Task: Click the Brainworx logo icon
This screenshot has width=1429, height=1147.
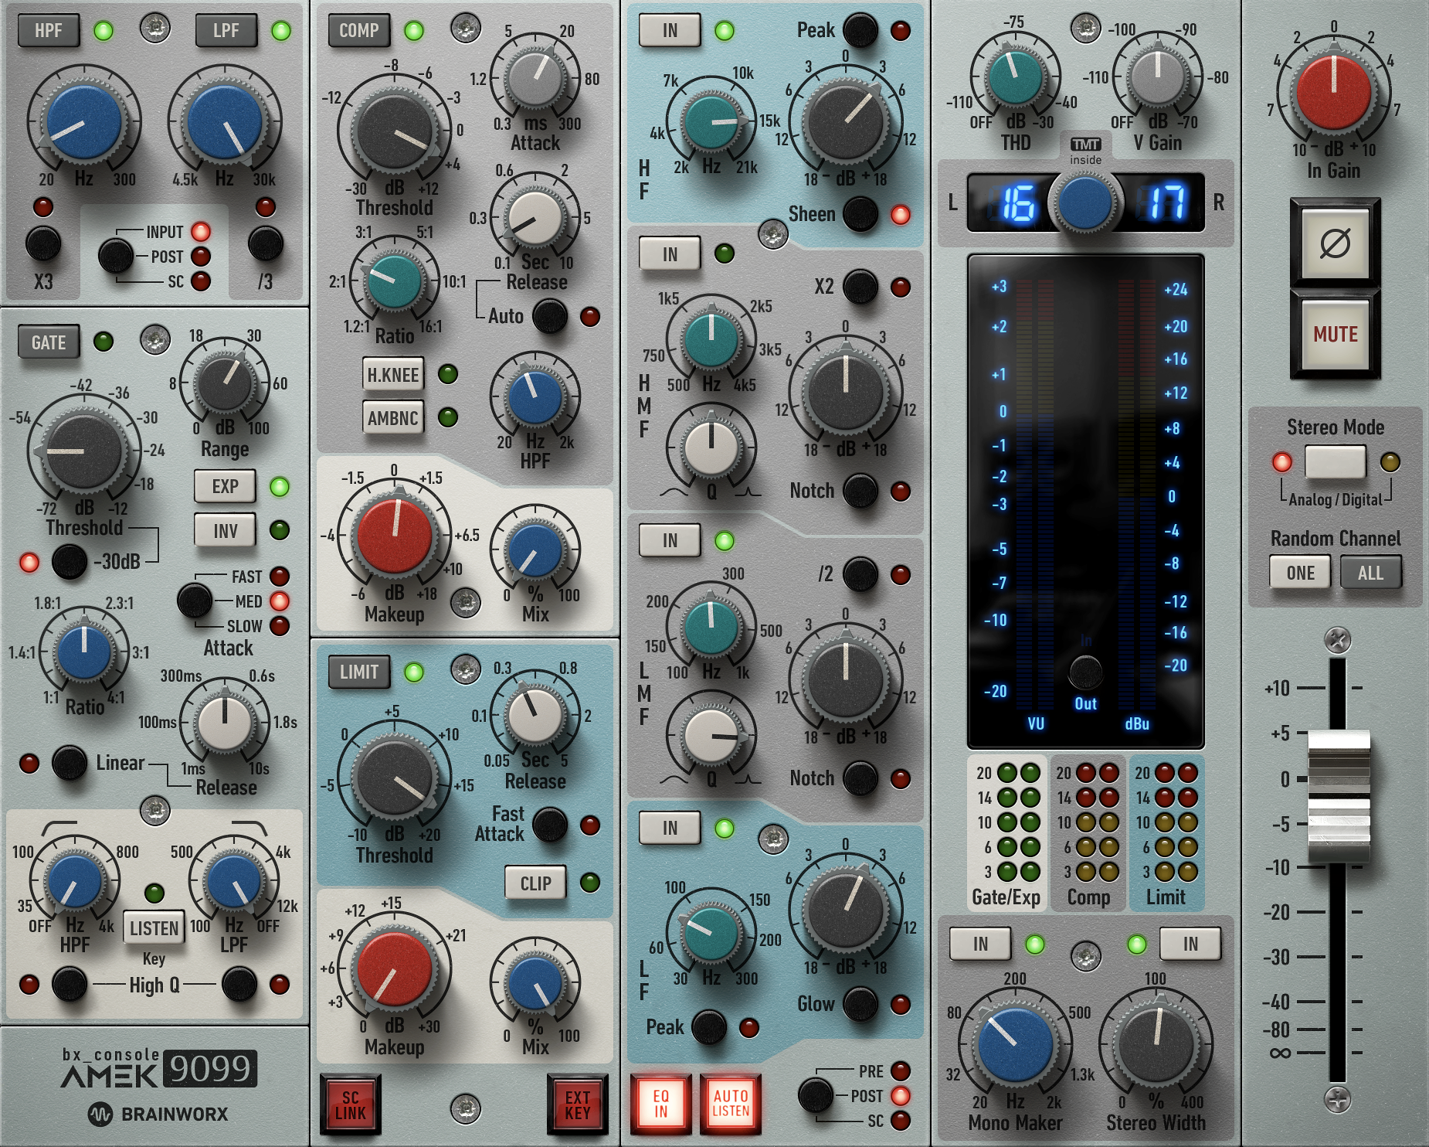Action: [100, 1114]
